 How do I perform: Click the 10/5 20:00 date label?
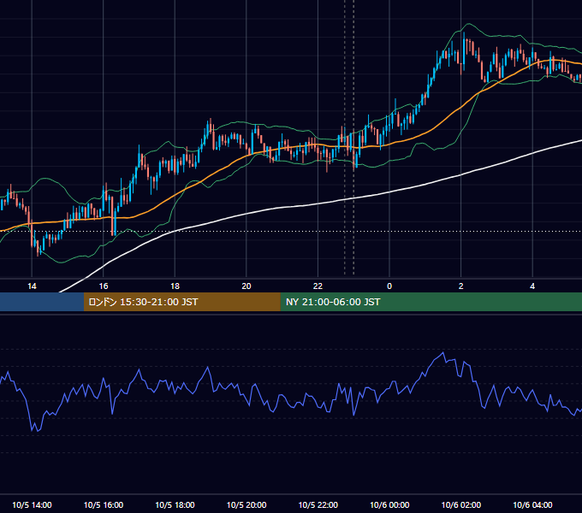pos(246,504)
